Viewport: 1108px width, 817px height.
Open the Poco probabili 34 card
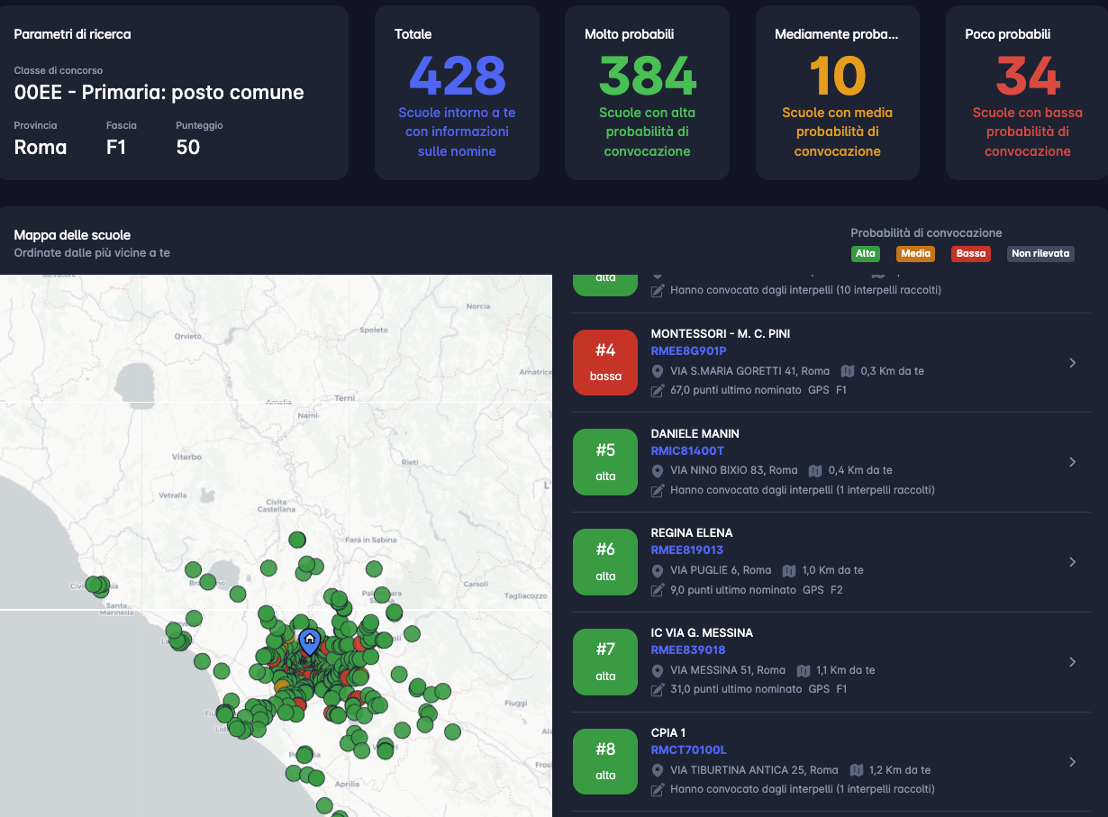click(1027, 93)
